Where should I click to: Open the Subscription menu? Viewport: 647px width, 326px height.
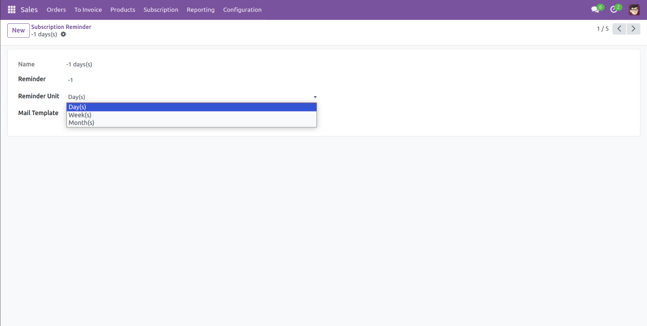pyautogui.click(x=161, y=10)
